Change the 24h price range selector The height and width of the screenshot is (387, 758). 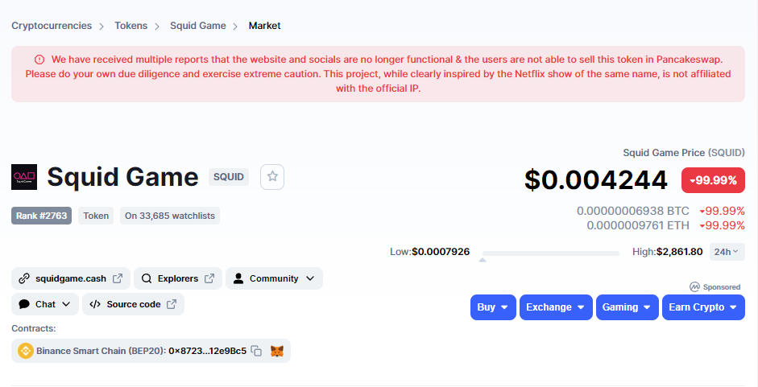[727, 252]
